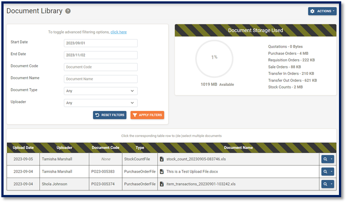The width and height of the screenshot is (347, 203).
Task: Click the file icon for item_transactions spreadsheet
Action: pyautogui.click(x=162, y=184)
